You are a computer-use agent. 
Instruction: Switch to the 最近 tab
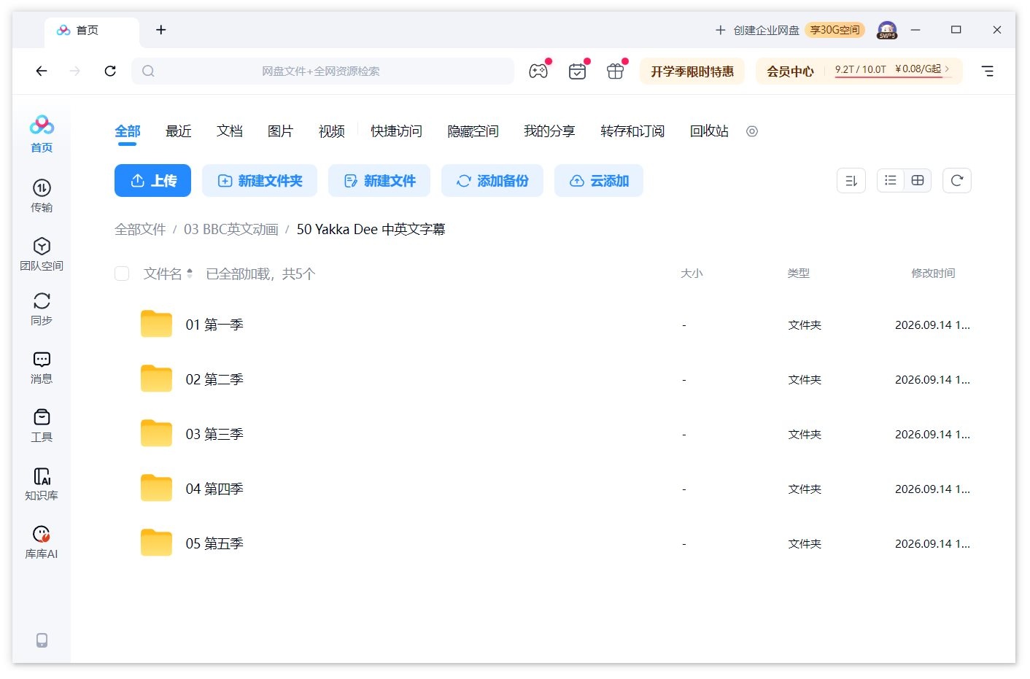point(179,131)
